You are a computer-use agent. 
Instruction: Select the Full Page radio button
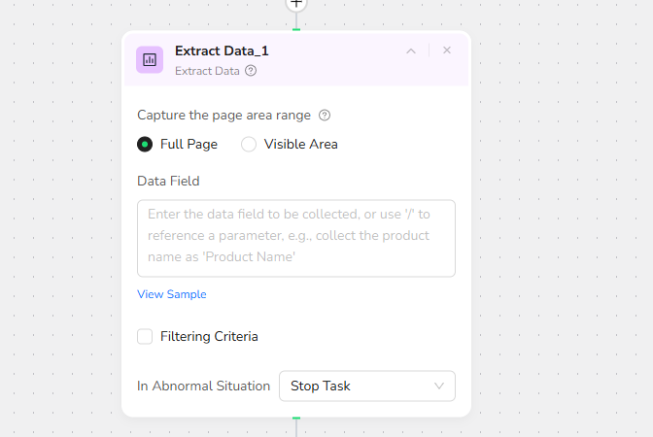pos(145,144)
